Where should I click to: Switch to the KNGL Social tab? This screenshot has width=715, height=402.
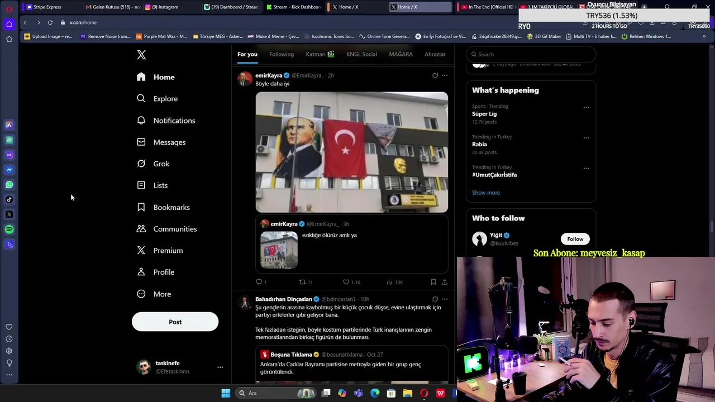(361, 54)
